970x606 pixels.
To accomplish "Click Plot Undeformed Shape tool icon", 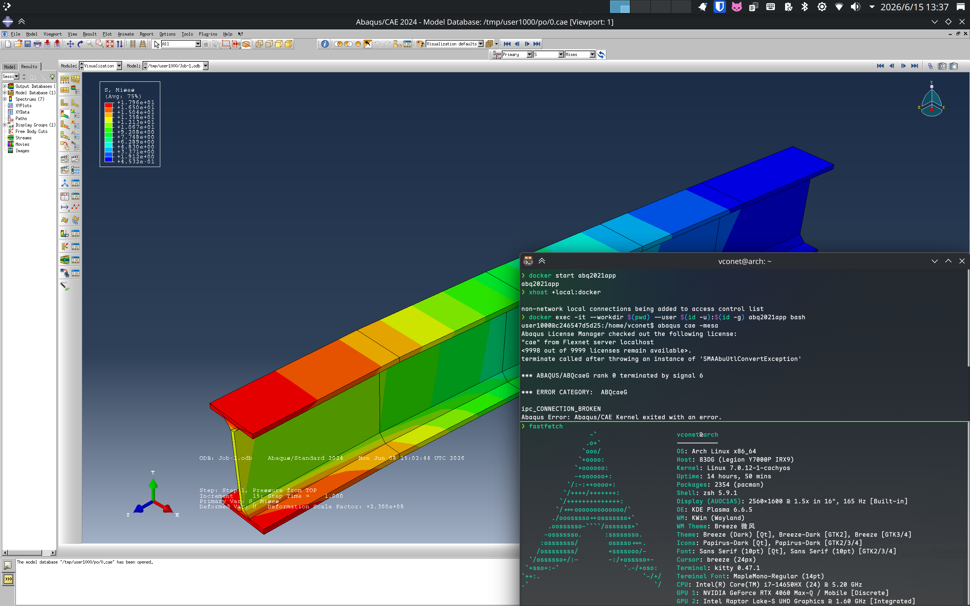I will tap(64, 103).
